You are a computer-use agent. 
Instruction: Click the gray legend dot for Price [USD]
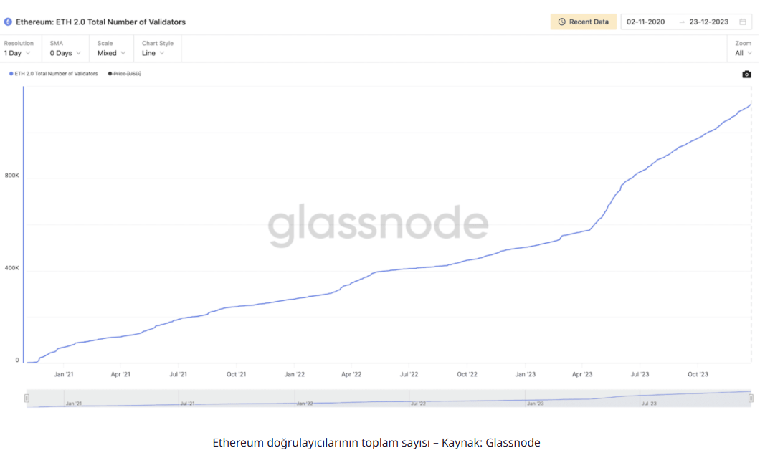(109, 73)
